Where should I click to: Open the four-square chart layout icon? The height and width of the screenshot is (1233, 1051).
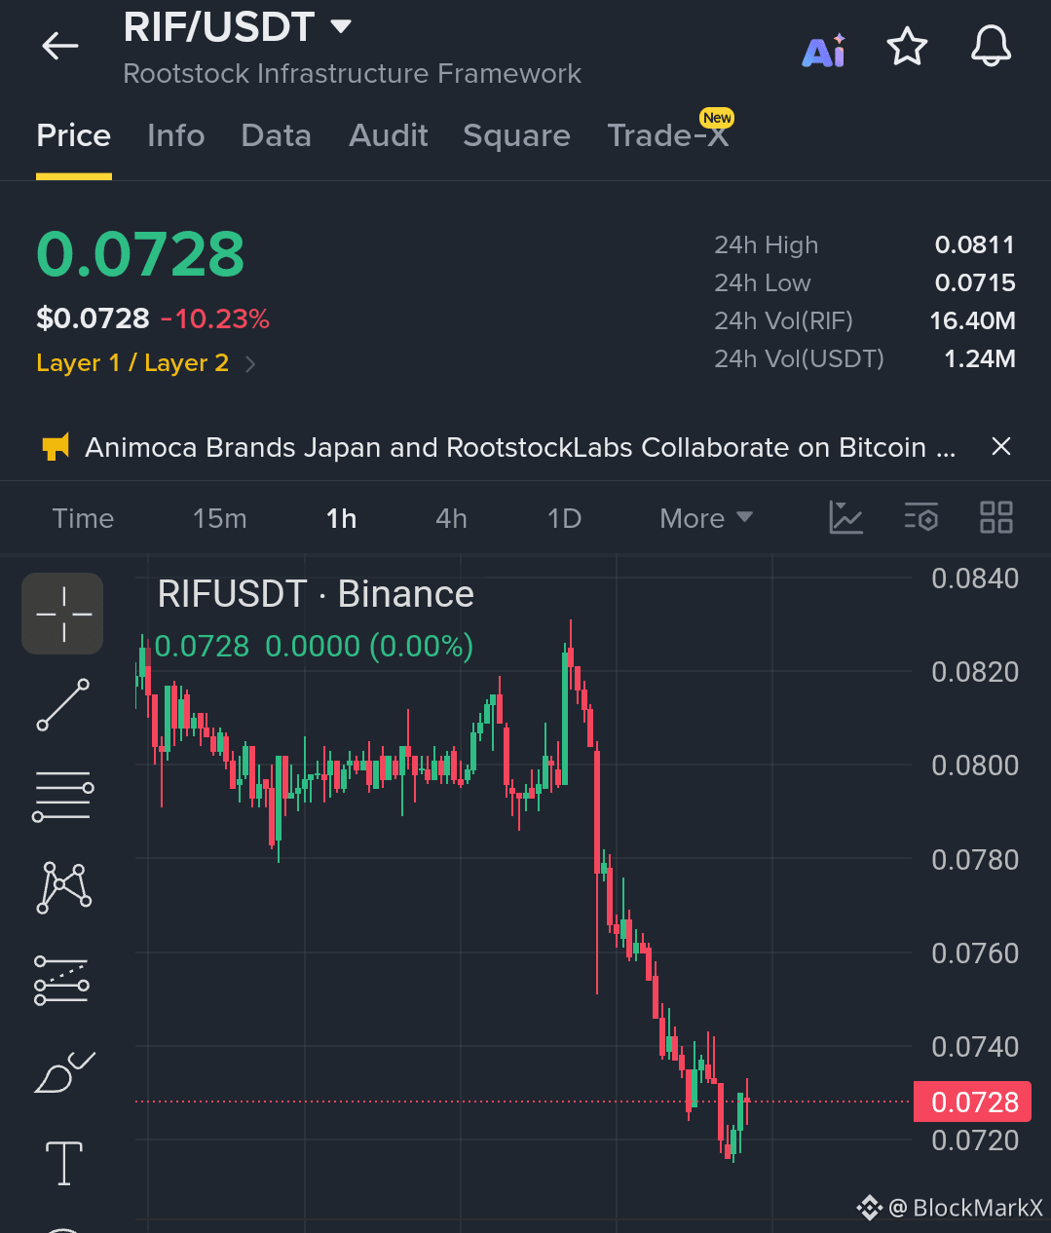pyautogui.click(x=996, y=517)
